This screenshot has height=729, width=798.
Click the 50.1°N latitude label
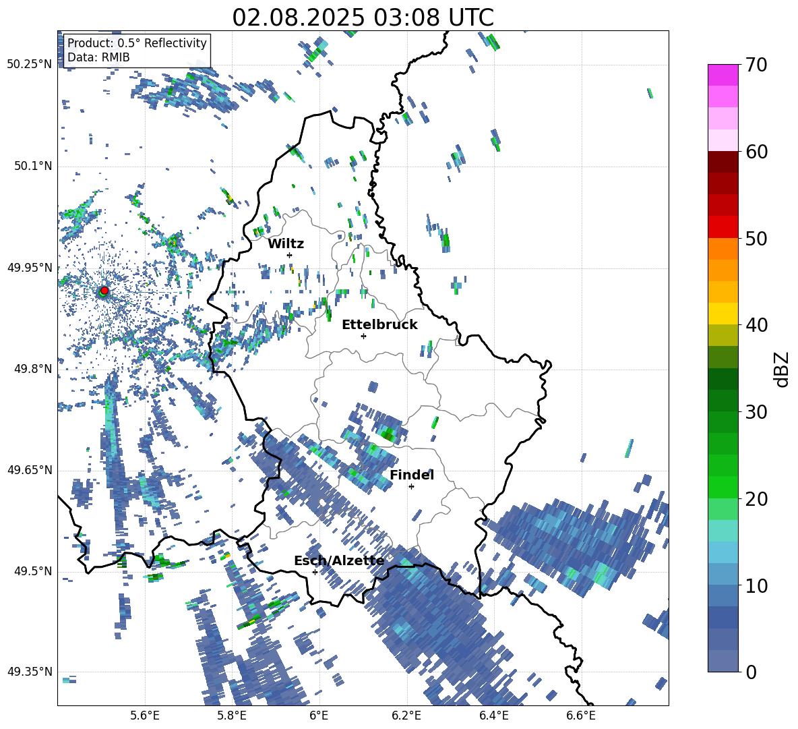click(32, 166)
